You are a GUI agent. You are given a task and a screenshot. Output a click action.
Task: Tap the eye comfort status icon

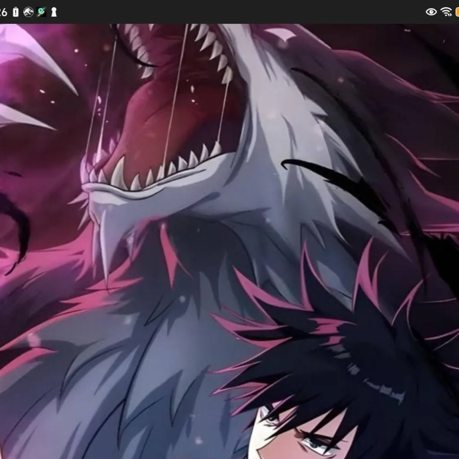point(431,12)
